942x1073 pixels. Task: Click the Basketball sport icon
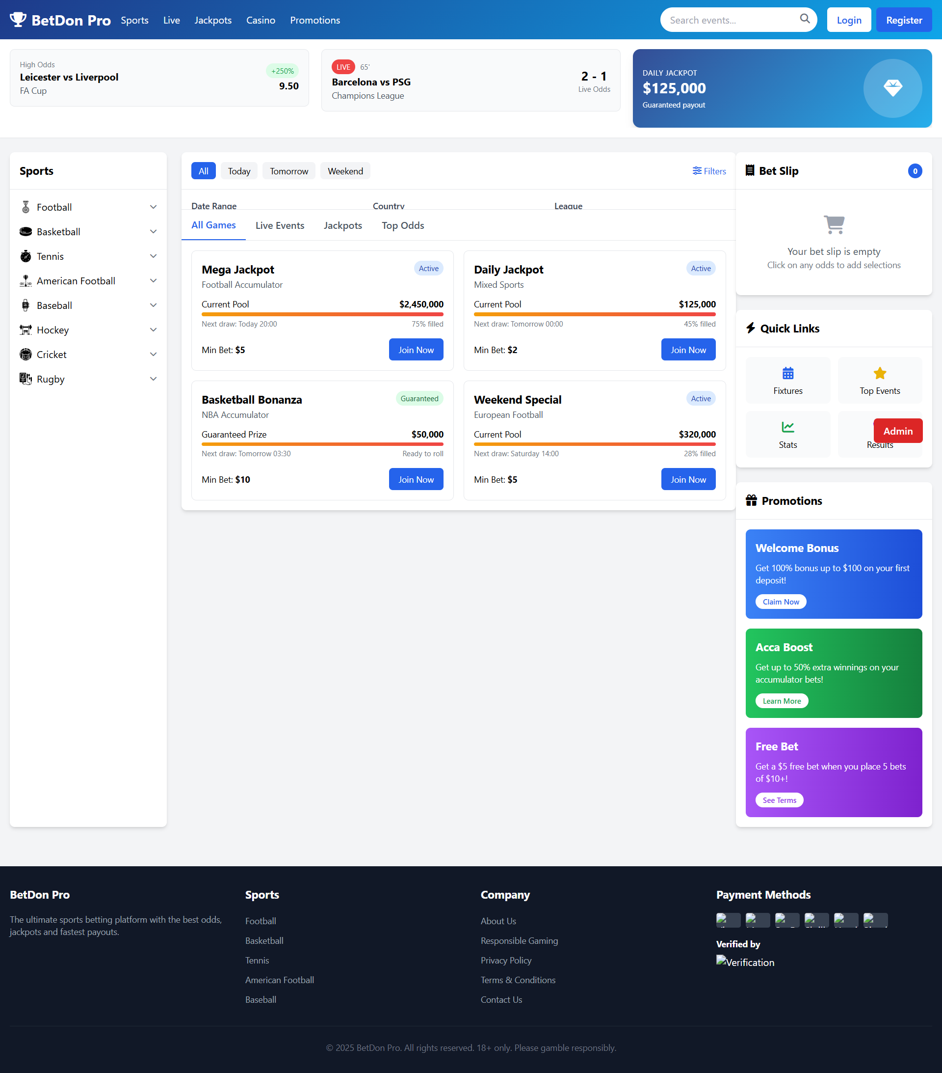[x=25, y=231]
